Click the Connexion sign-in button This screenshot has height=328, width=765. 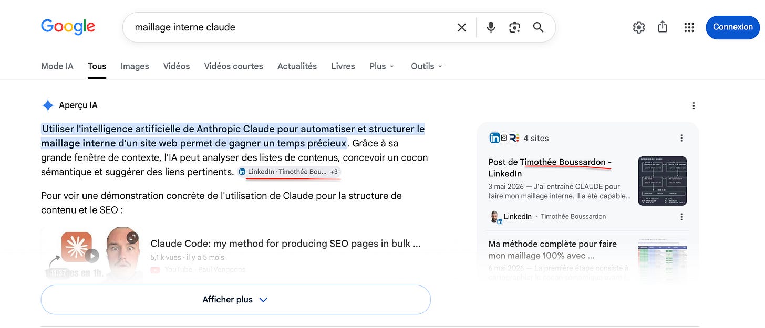pos(733,27)
